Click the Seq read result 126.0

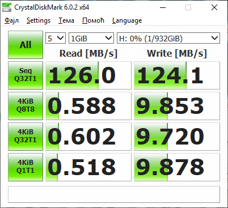88,75
